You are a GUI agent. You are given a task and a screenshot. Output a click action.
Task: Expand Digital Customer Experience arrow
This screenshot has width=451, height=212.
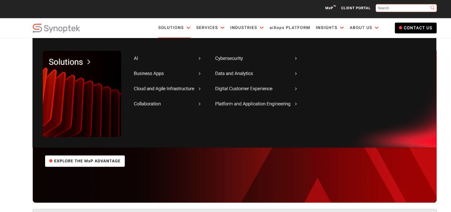point(296,88)
